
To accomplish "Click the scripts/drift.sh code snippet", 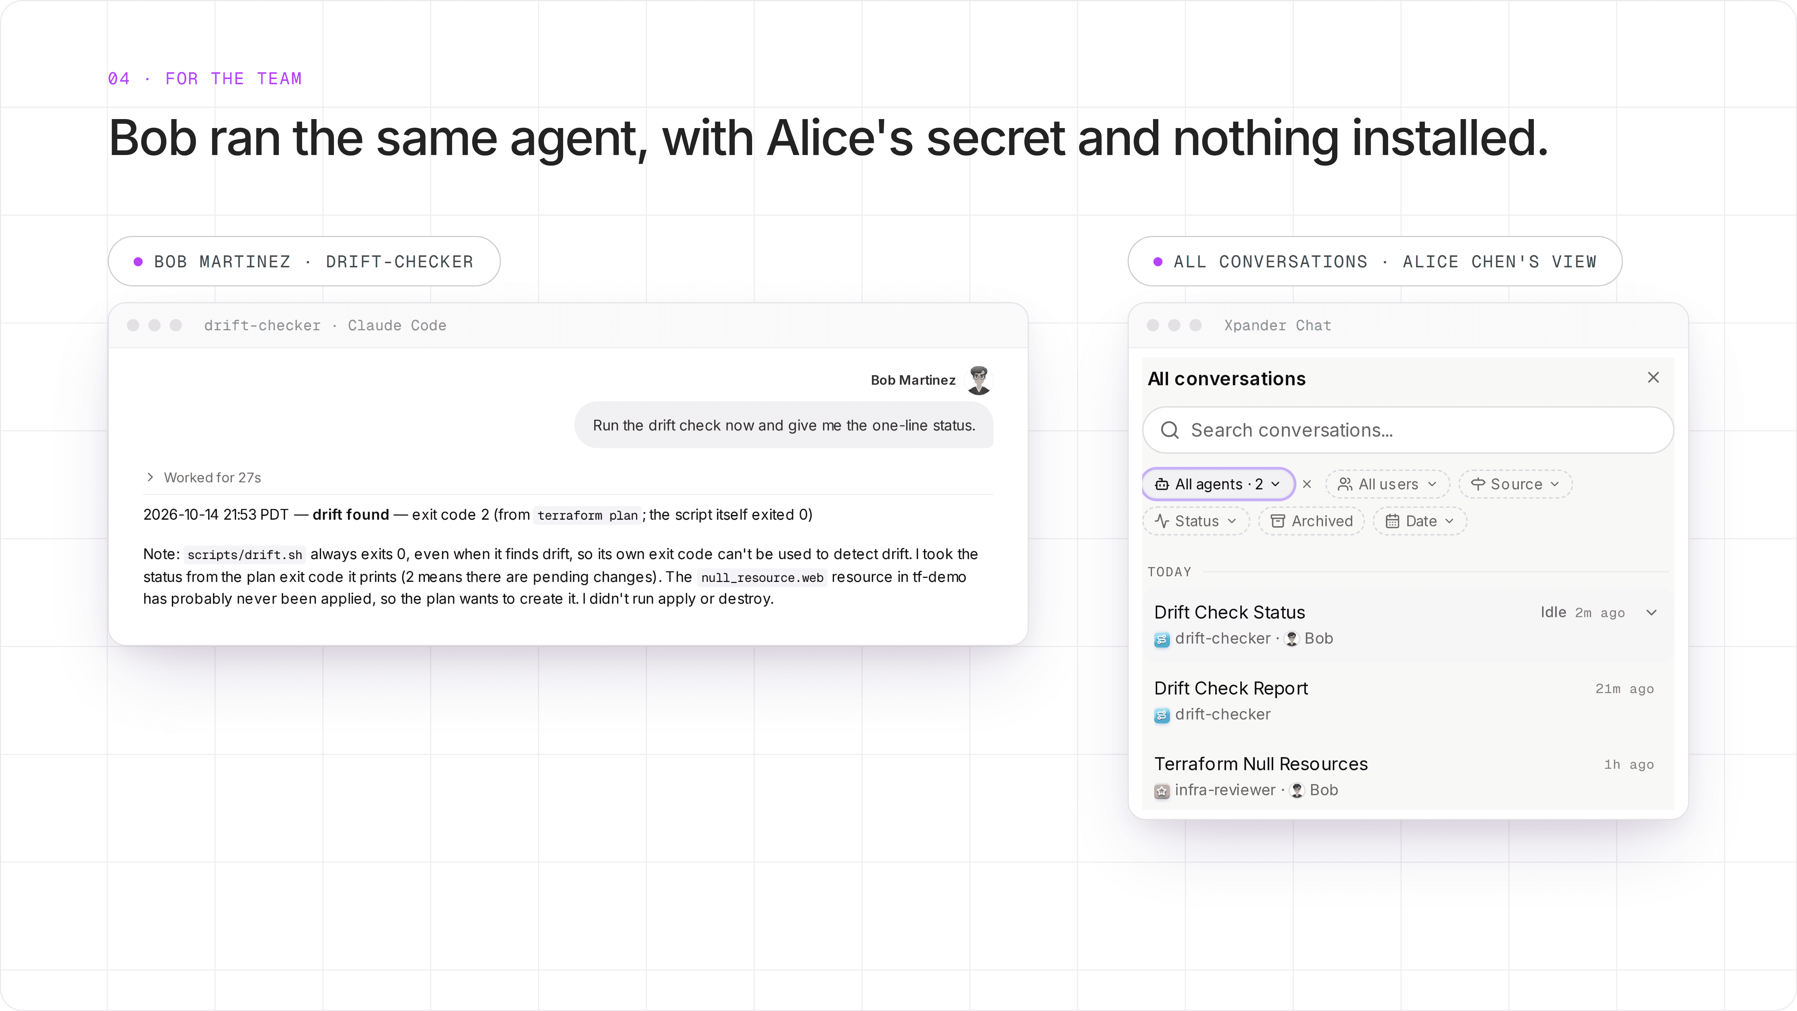I will 245,555.
